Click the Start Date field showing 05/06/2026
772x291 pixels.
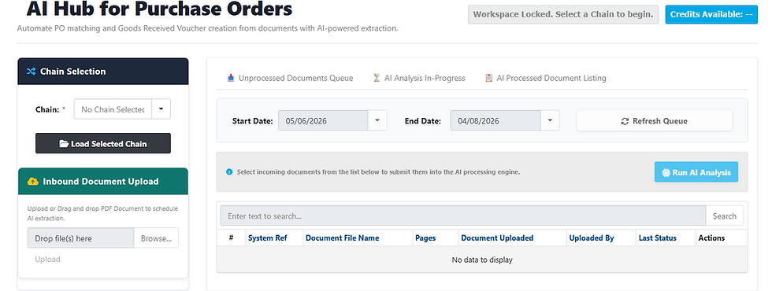(x=323, y=120)
